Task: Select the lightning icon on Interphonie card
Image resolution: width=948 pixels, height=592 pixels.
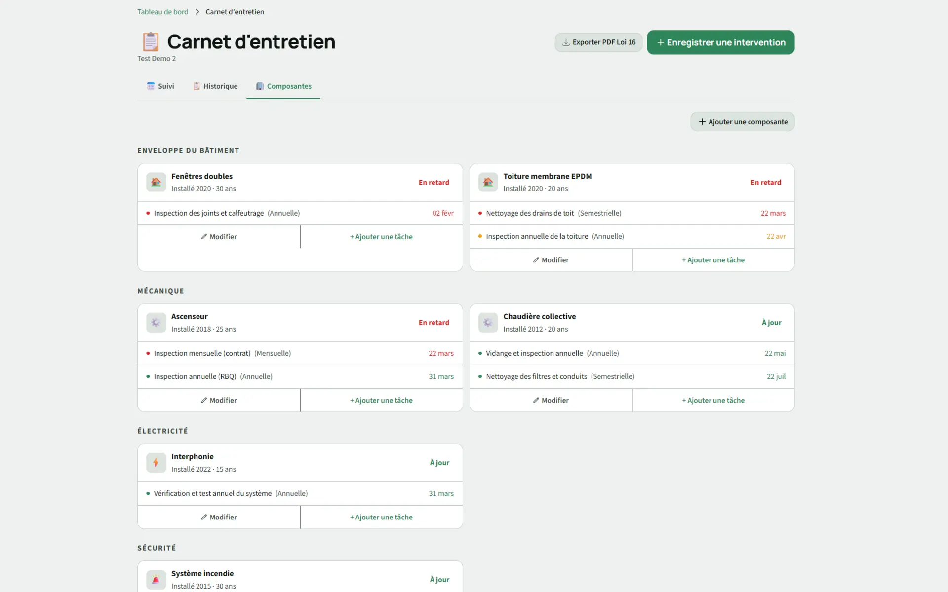Action: tap(156, 462)
